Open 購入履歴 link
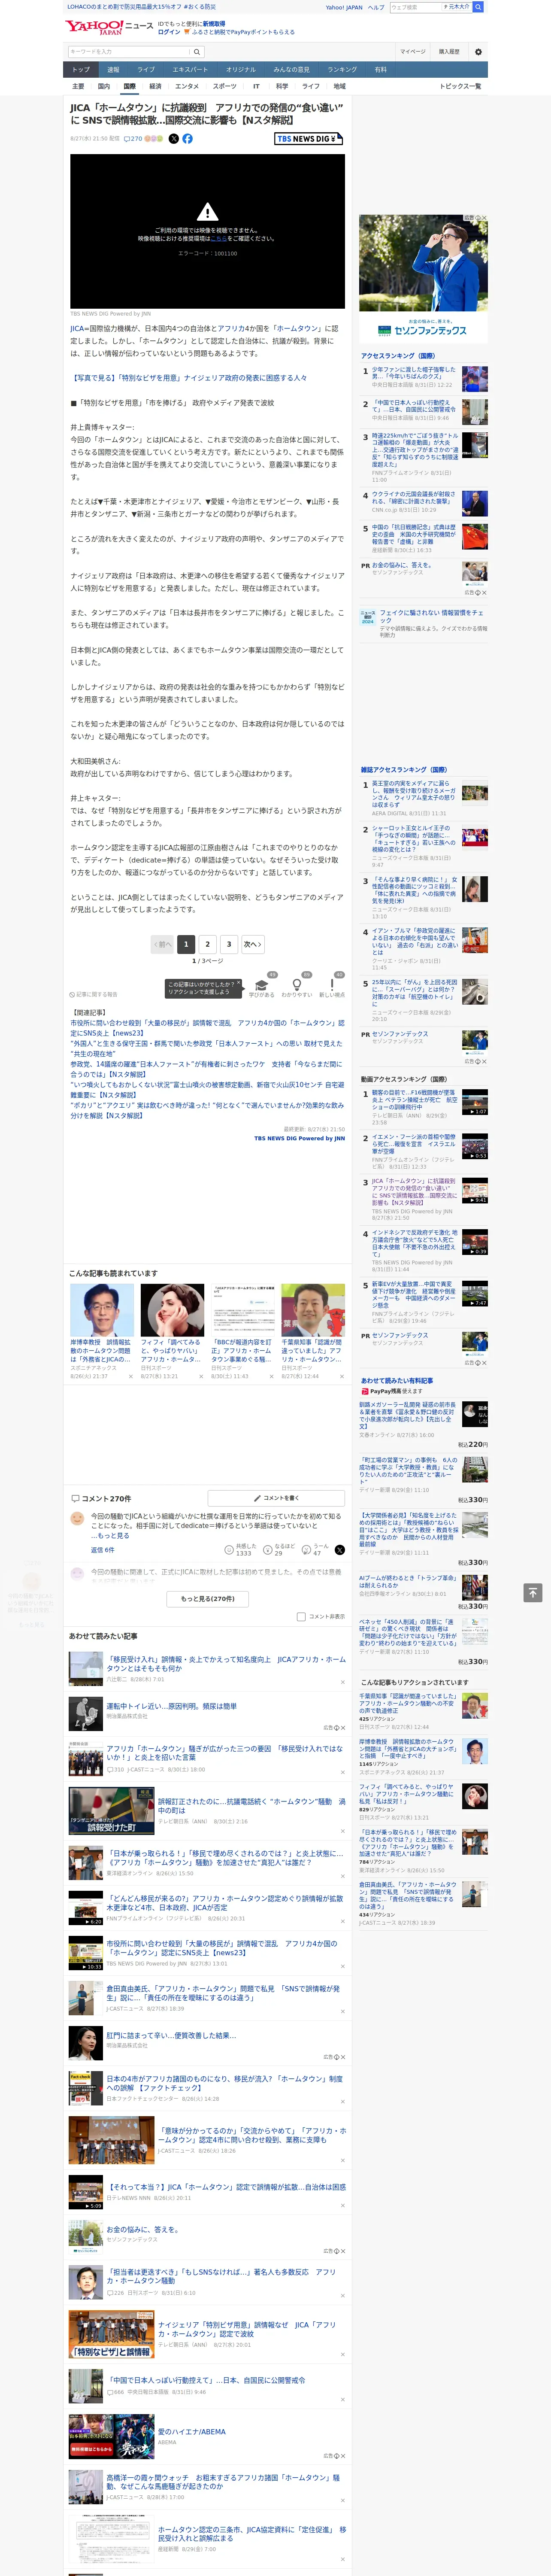This screenshot has height=2576, width=551. tap(449, 52)
